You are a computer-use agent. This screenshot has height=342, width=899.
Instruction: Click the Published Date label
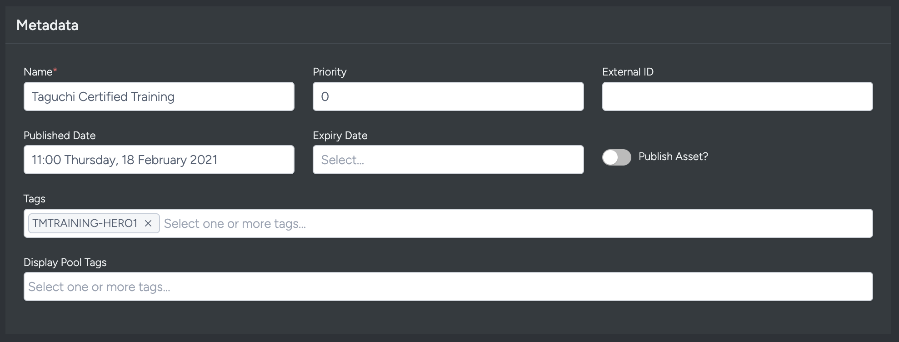click(60, 135)
